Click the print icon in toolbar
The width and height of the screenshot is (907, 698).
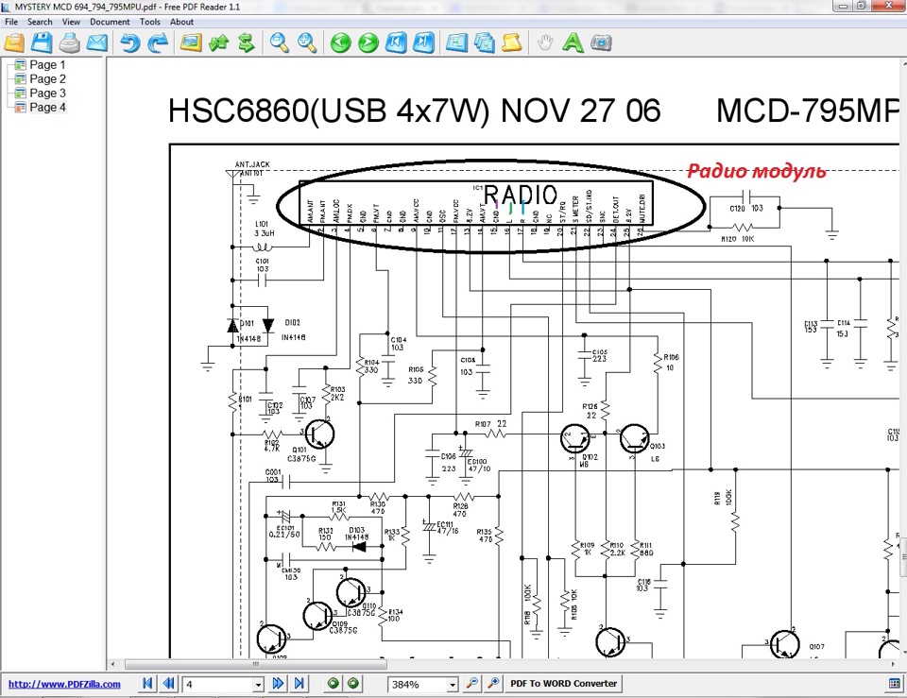(69, 43)
